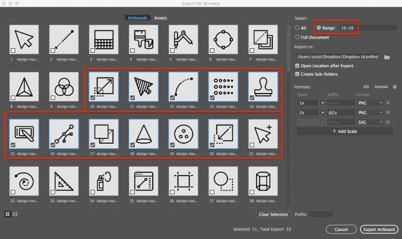Select artboard 23 triangle ruler thumbnail

pos(64,181)
